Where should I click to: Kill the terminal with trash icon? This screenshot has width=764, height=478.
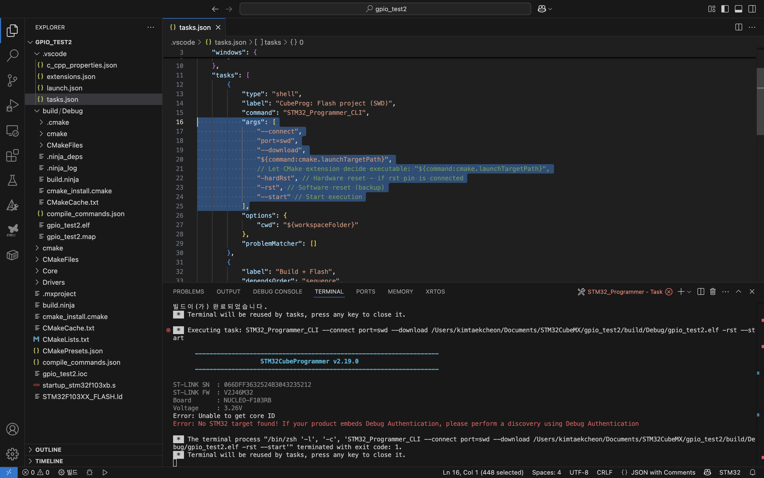pos(713,291)
